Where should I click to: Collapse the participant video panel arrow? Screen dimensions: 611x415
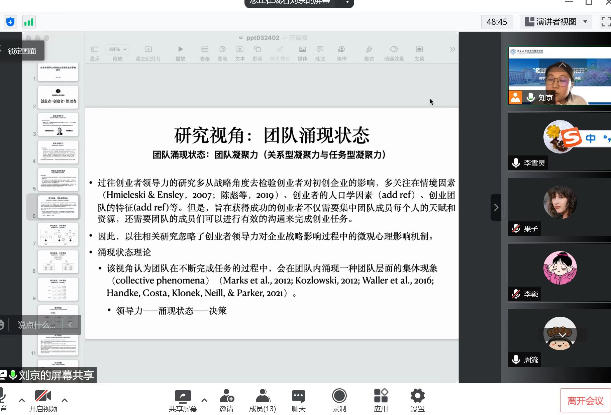(x=496, y=207)
